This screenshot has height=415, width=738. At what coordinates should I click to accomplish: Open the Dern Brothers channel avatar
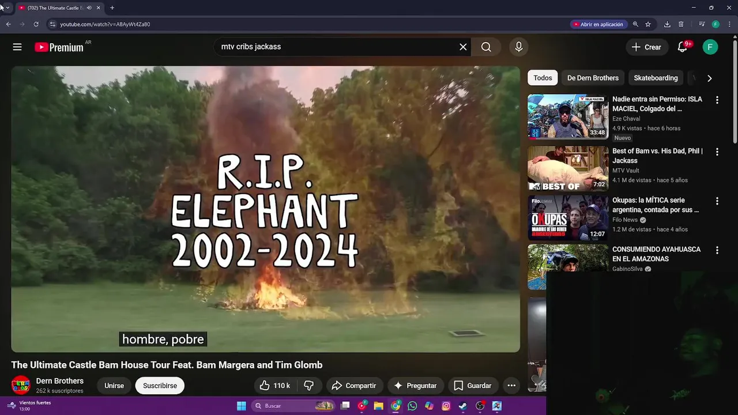coord(21,385)
